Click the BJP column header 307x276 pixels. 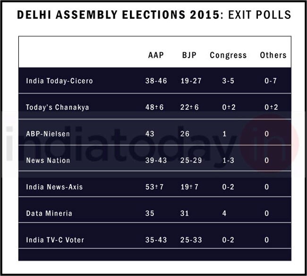(189, 55)
